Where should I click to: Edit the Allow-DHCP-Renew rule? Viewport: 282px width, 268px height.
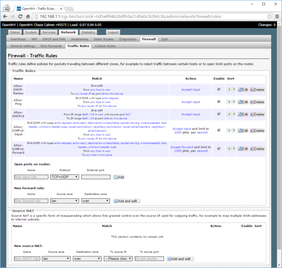(x=243, y=89)
